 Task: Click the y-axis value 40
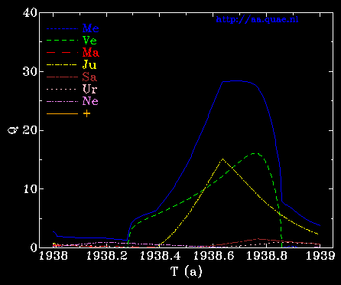[30, 13]
